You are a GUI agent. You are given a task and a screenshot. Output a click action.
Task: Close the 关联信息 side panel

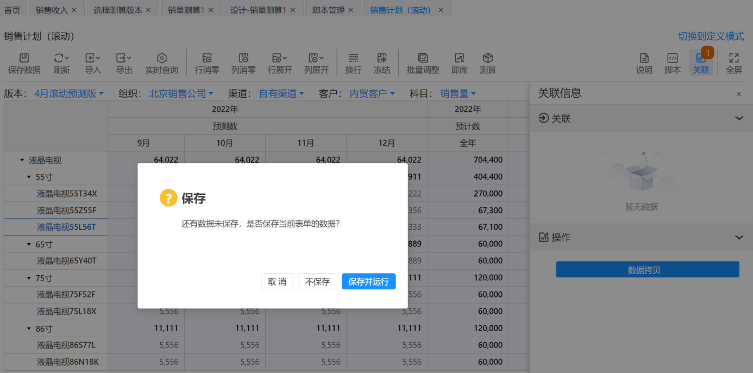[738, 94]
